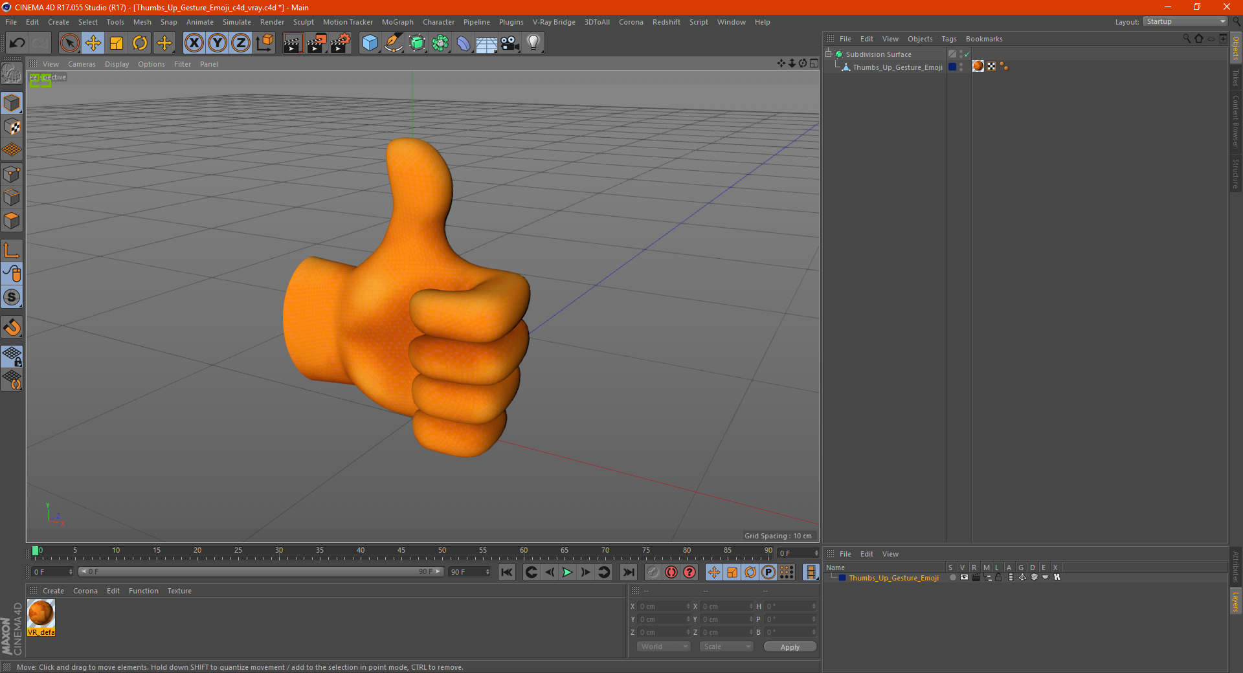
Task: Click the Undo arrow icon
Action: click(x=17, y=43)
